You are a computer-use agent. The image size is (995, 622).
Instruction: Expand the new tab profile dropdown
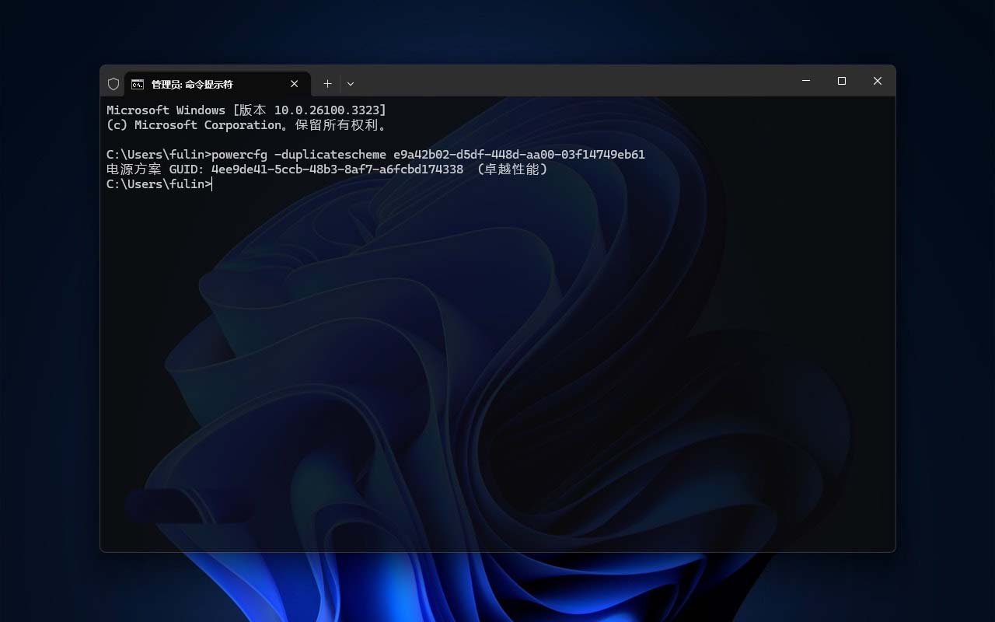click(x=351, y=84)
